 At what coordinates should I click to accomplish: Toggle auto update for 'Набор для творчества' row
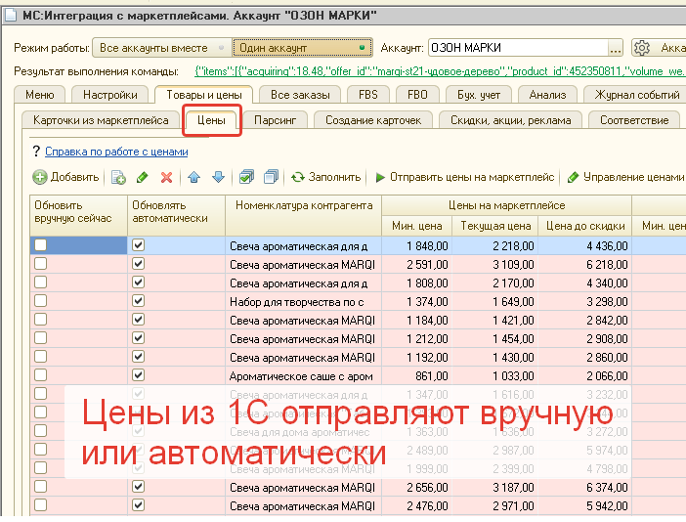138,301
